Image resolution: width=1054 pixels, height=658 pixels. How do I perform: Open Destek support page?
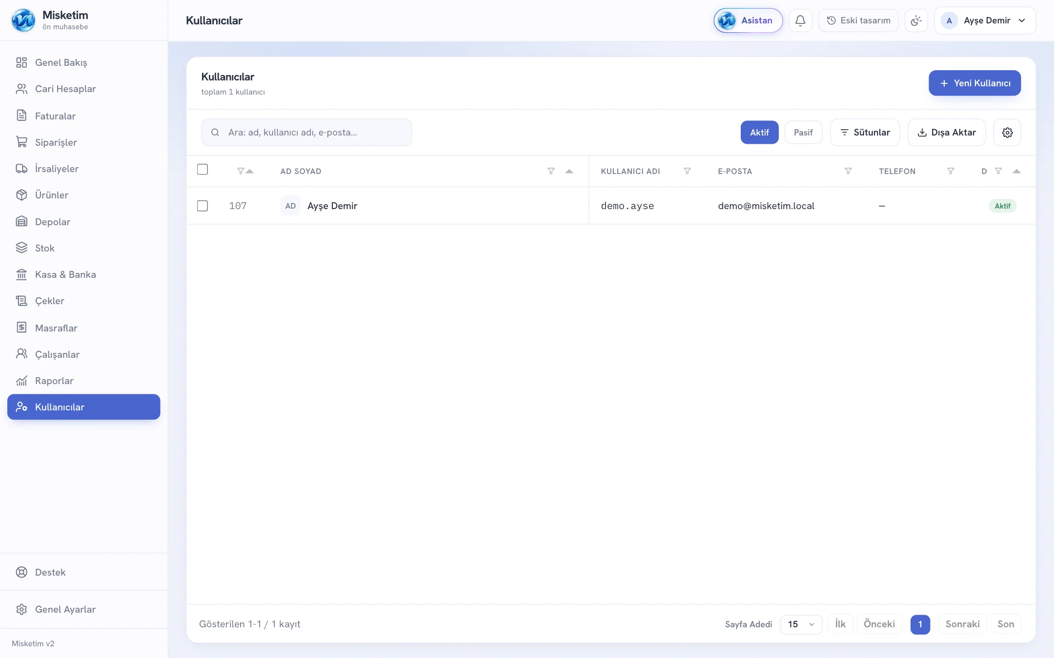83,572
